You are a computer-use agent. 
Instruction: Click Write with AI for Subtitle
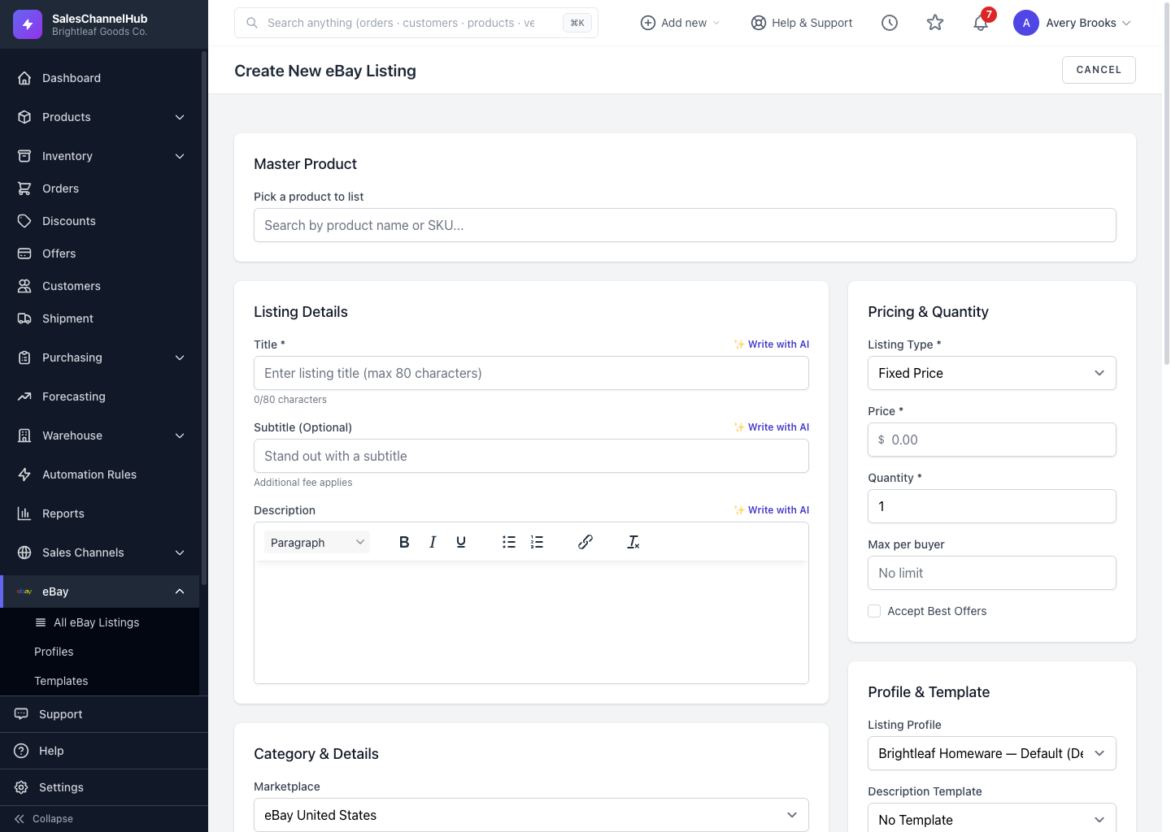click(771, 427)
